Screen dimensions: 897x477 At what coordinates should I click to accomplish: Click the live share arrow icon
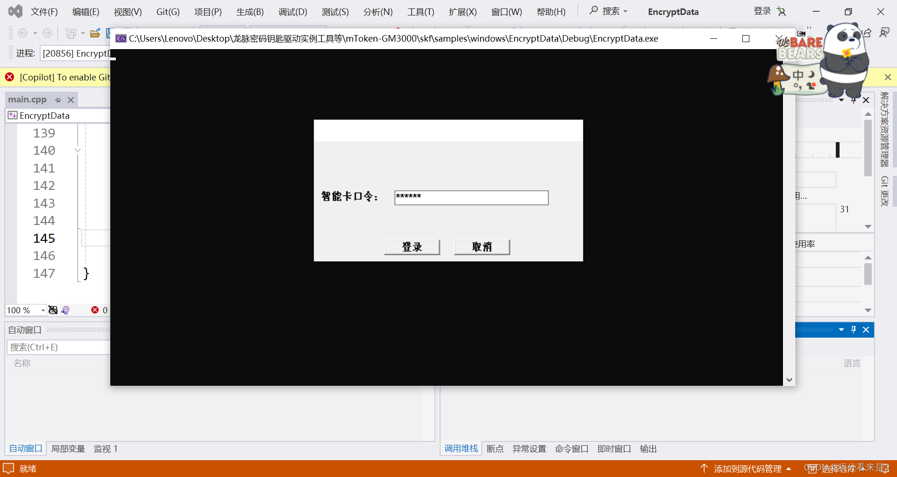coord(867,33)
